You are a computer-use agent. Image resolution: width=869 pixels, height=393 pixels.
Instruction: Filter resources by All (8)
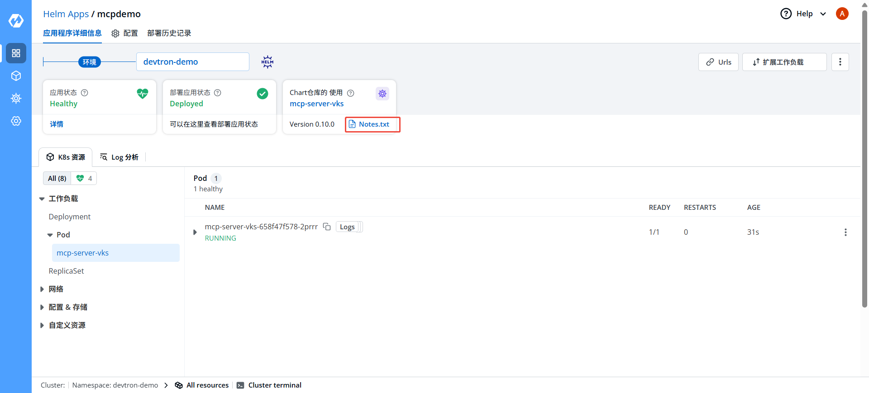click(57, 179)
